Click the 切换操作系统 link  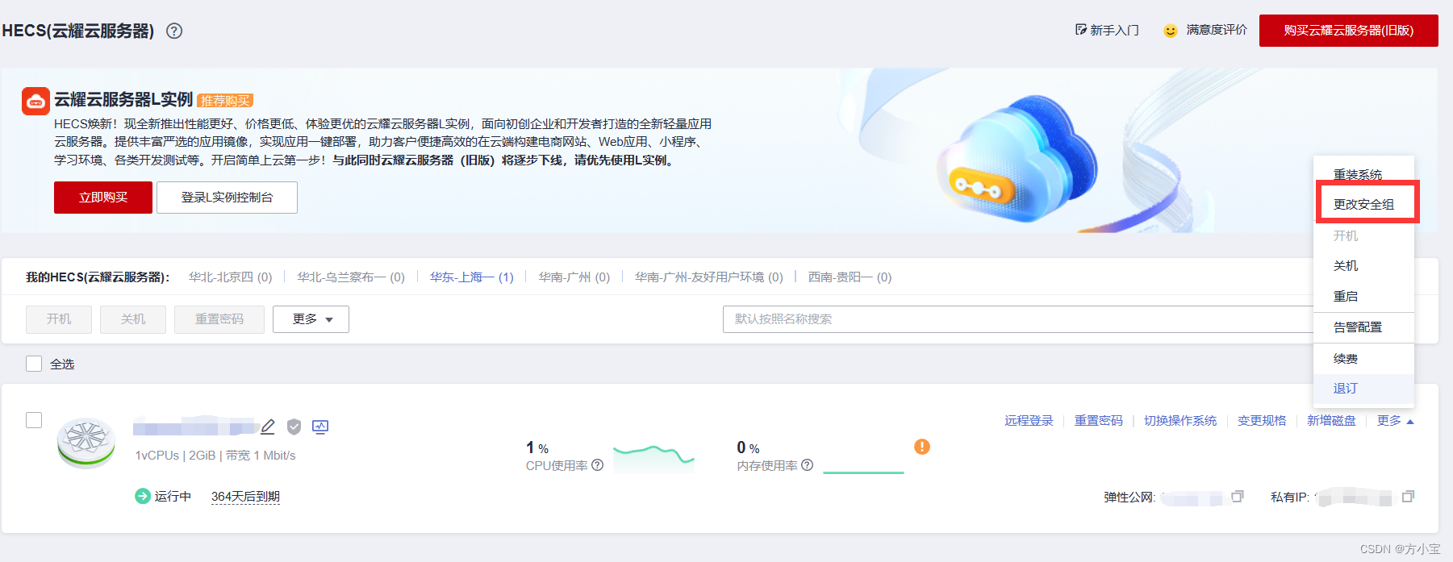(1180, 421)
